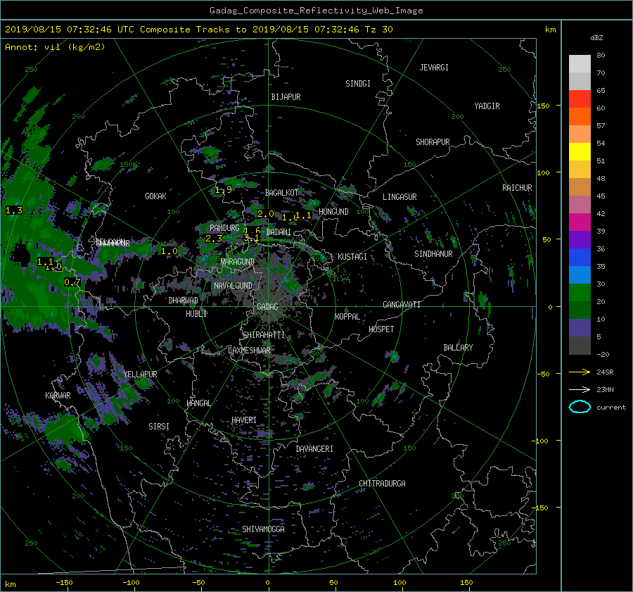Click the SINDGI city label

(x=358, y=84)
